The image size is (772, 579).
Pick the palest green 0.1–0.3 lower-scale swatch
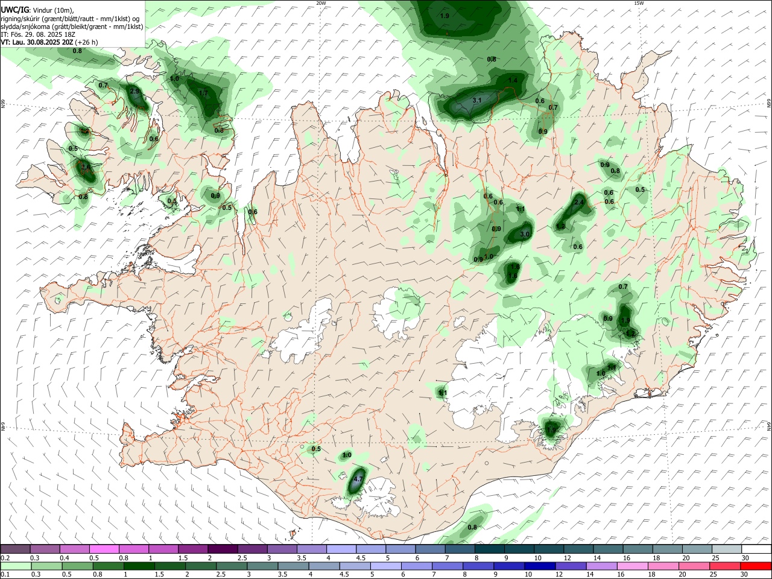click(x=15, y=566)
